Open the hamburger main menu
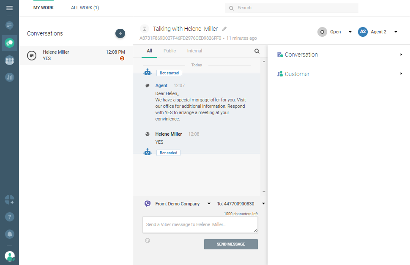The height and width of the screenshot is (265, 410). 9,8
